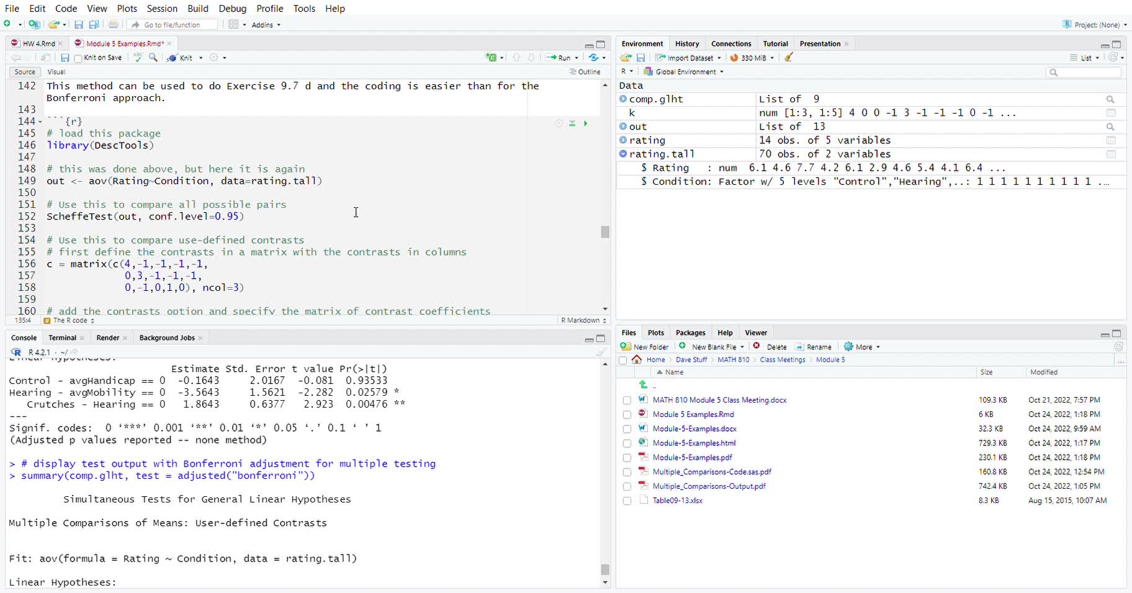Open the Global Environment dropdown
Screen dimensions: 1132x593
684,72
